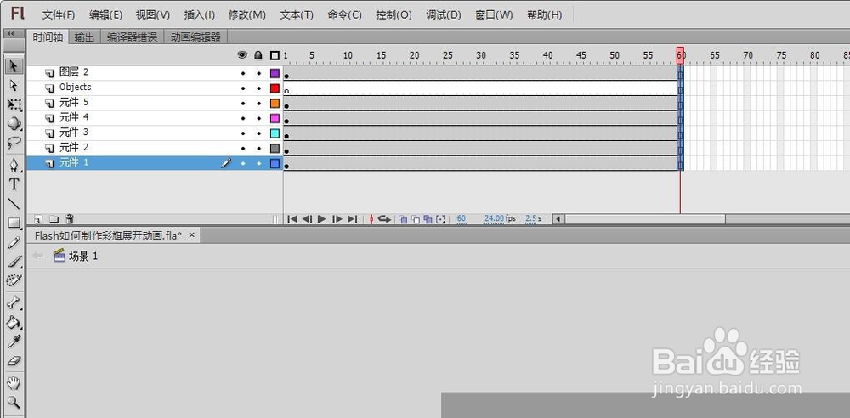Select the Eyedropper tool
This screenshot has width=850, height=418.
click(14, 342)
